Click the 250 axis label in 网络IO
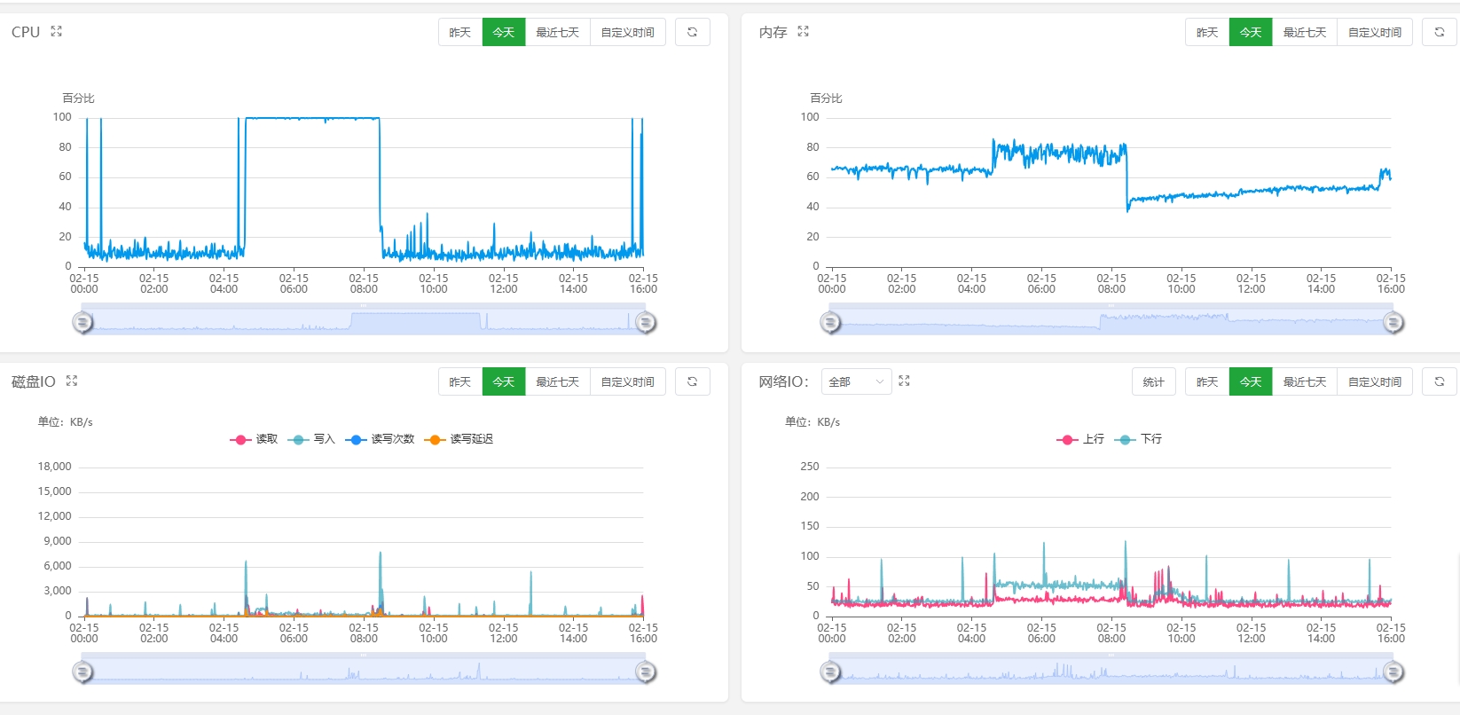The image size is (1460, 715). point(810,467)
